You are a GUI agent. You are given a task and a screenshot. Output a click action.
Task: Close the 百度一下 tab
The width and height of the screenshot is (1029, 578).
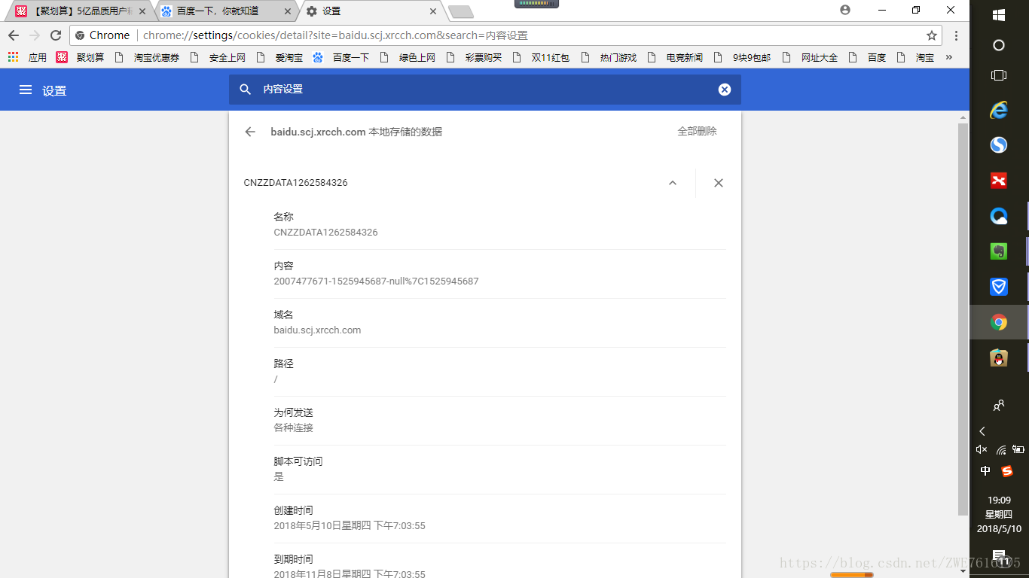[287, 11]
